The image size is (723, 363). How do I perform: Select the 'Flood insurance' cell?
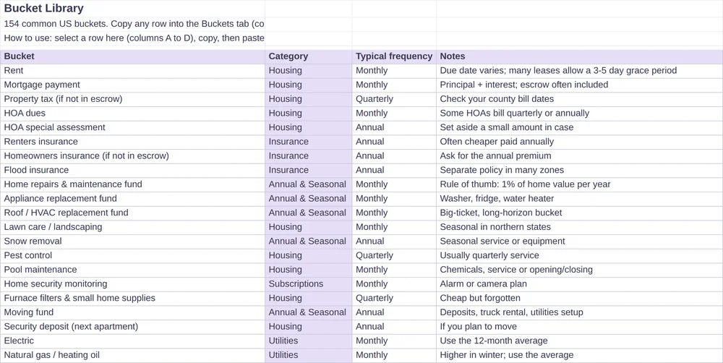click(132, 170)
